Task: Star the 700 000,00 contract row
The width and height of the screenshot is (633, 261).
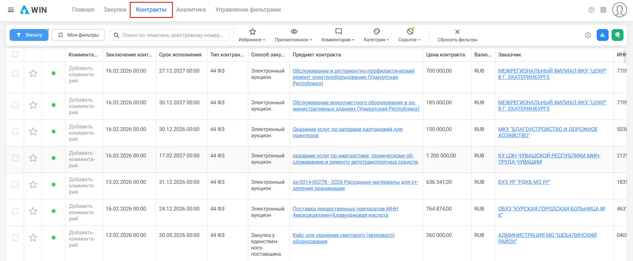Action: point(33,73)
